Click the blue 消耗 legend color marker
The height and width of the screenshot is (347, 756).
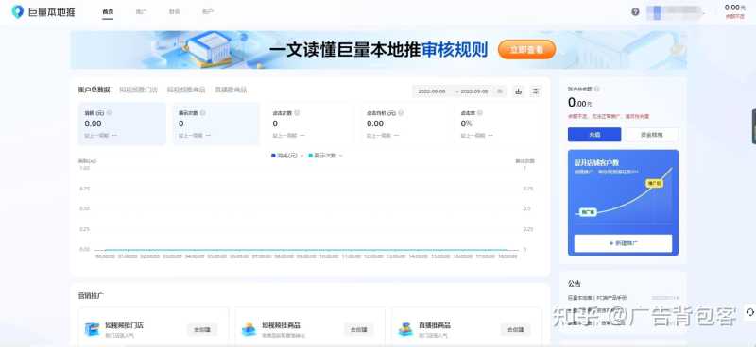click(x=274, y=156)
